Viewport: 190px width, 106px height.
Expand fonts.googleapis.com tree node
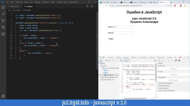point(101,77)
